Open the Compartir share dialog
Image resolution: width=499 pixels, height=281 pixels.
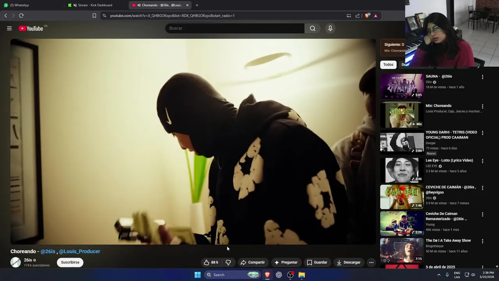[x=253, y=262]
